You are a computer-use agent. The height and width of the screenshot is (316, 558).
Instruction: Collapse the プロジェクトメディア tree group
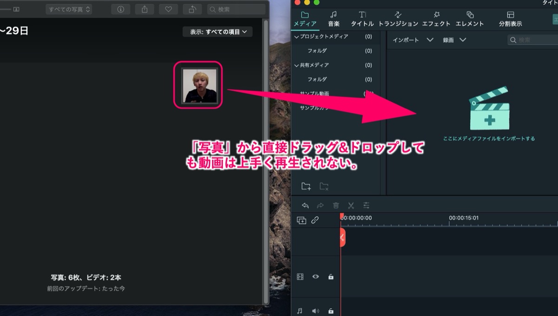tap(297, 36)
